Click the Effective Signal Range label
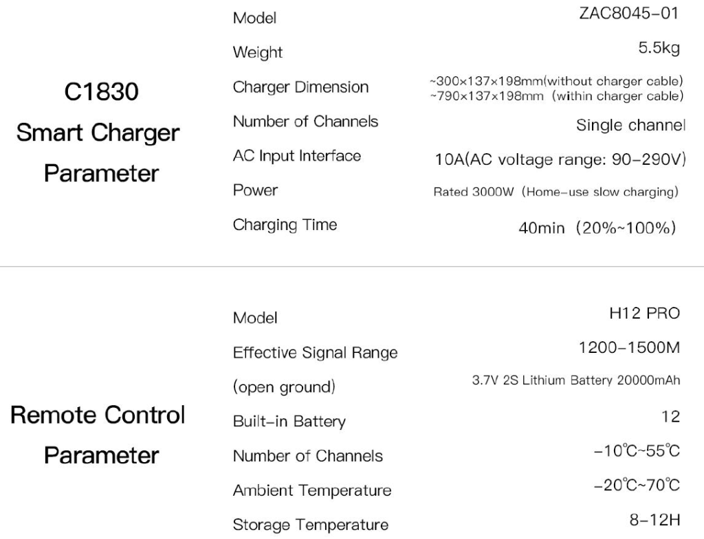The height and width of the screenshot is (539, 704). coord(315,353)
